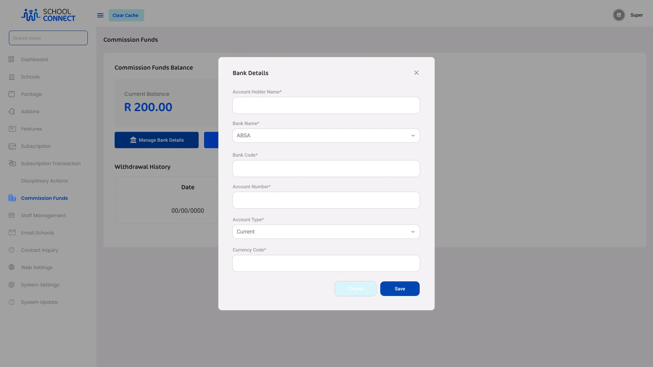Click the Clear Cache button
653x367 pixels.
(x=127, y=15)
